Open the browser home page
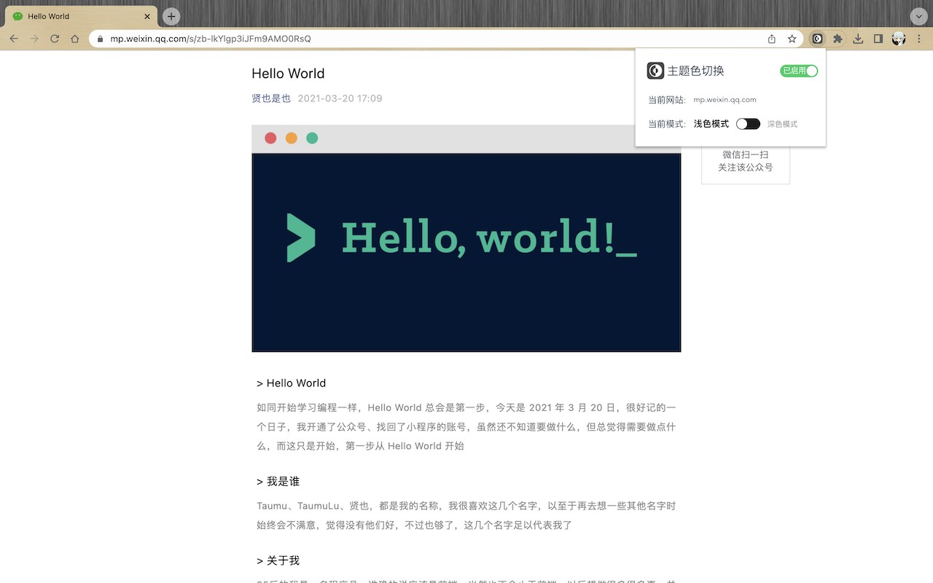This screenshot has height=583, width=933. click(75, 39)
